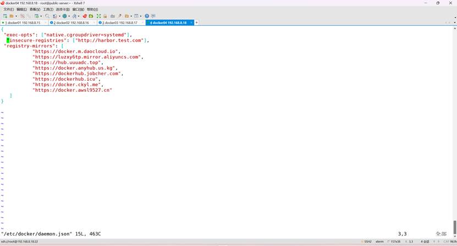Click the Properties toolbar icon
Viewport: 457px width, 246px height.
36,16
